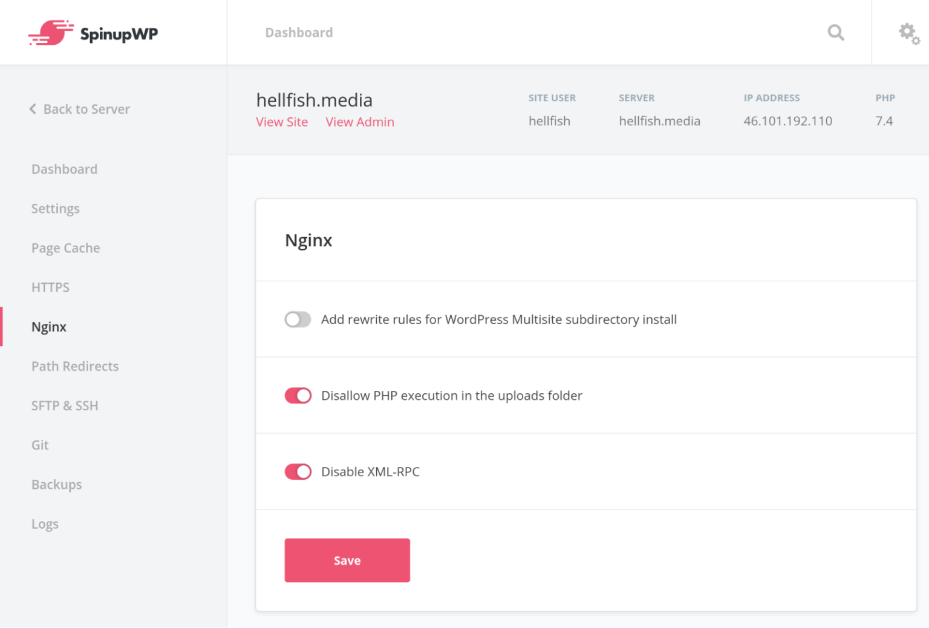Image resolution: width=929 pixels, height=628 pixels.
Task: Click the Save button
Action: point(347,560)
